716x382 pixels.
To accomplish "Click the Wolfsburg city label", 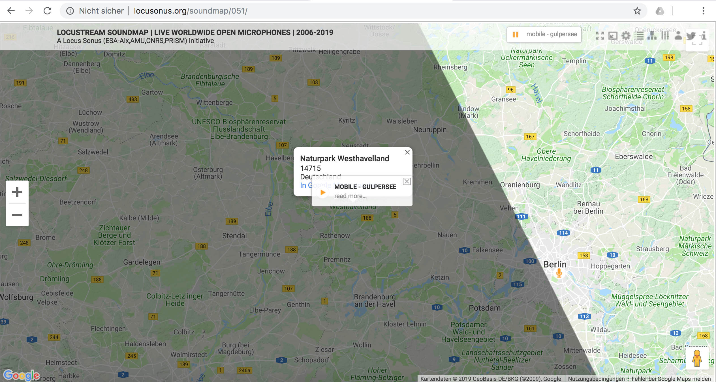I will (17, 297).
